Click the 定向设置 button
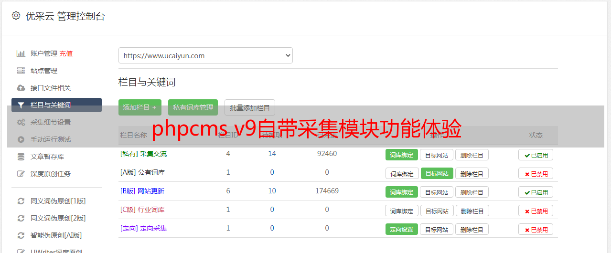The width and height of the screenshot is (611, 253). point(402,229)
